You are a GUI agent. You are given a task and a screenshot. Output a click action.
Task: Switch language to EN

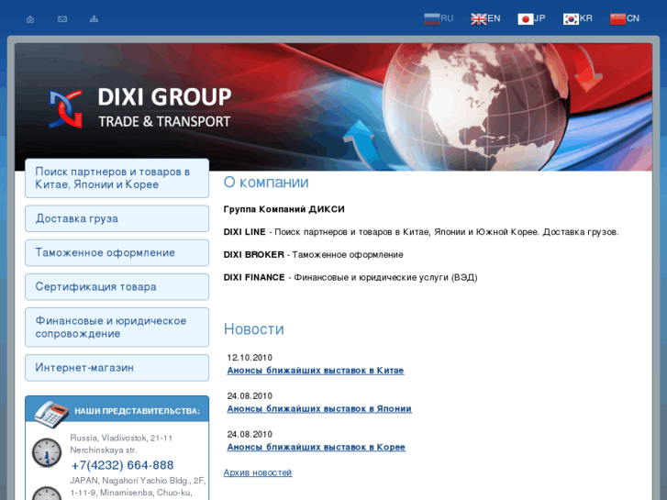pos(494,18)
